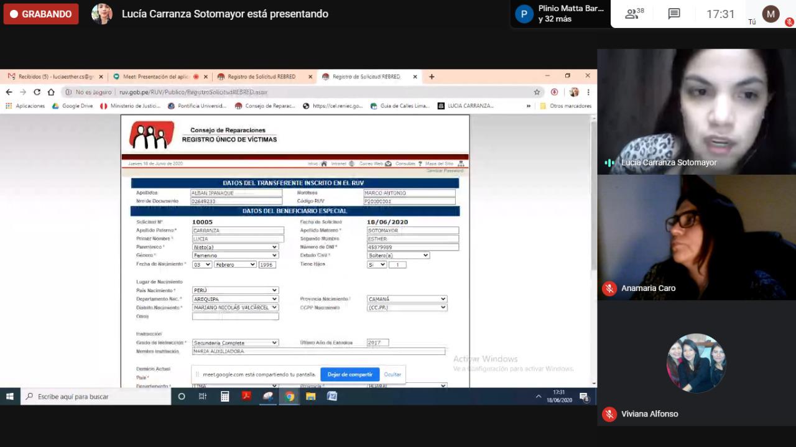Click the Apellido Paterno field with CARRANZA
796x447 pixels.
point(238,231)
